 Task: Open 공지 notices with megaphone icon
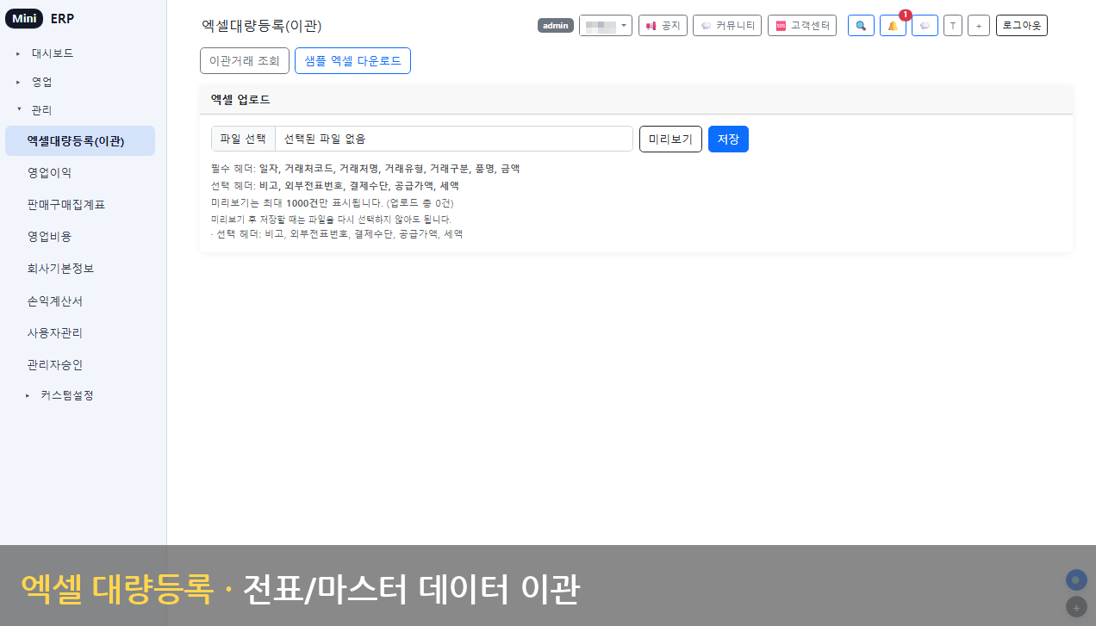[663, 26]
